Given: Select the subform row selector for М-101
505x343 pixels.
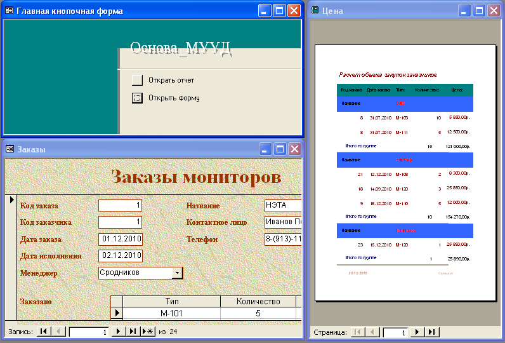Looking at the screenshot, I should pos(117,313).
